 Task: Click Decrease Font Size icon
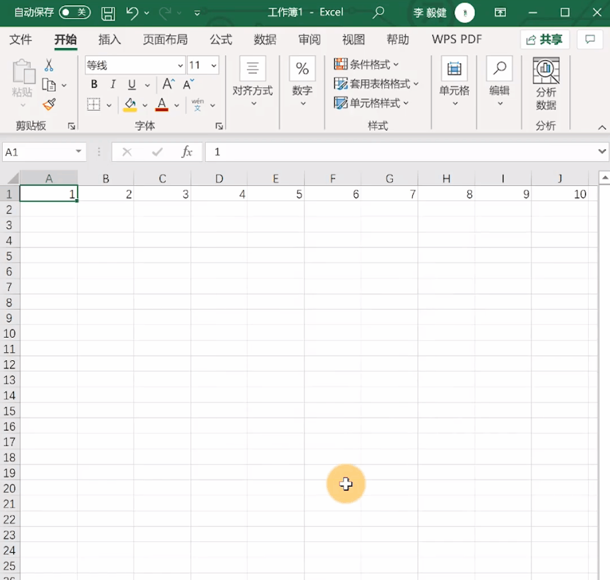coord(188,84)
